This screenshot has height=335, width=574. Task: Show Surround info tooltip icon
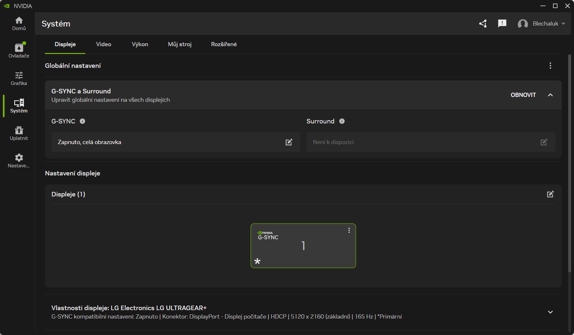point(342,121)
